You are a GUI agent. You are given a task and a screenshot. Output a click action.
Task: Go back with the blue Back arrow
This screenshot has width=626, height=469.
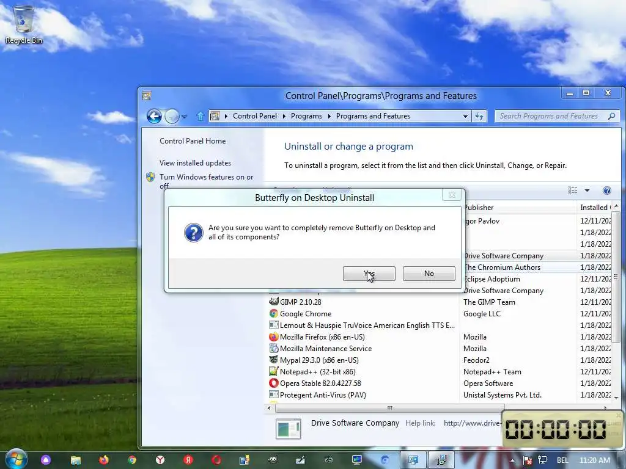click(154, 116)
